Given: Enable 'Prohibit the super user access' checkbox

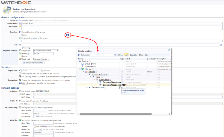Looking at the screenshot, I should (x=19, y=74).
